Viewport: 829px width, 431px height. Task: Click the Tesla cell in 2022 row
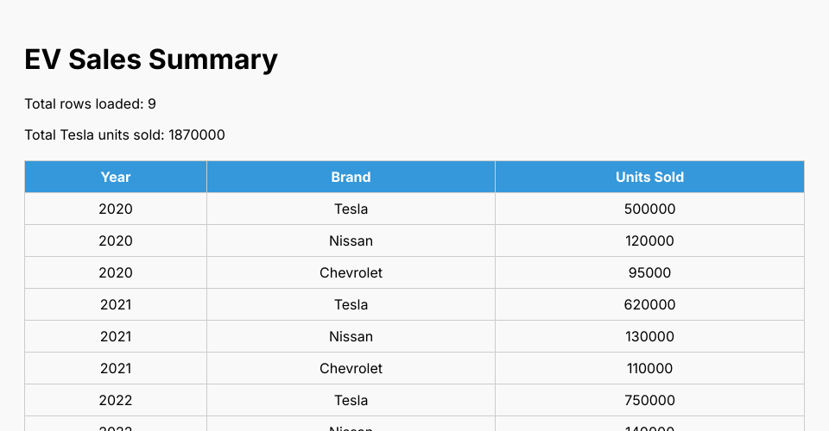click(x=351, y=400)
